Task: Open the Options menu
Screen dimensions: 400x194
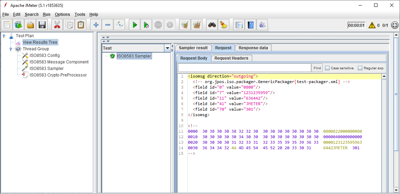Action: click(62, 14)
